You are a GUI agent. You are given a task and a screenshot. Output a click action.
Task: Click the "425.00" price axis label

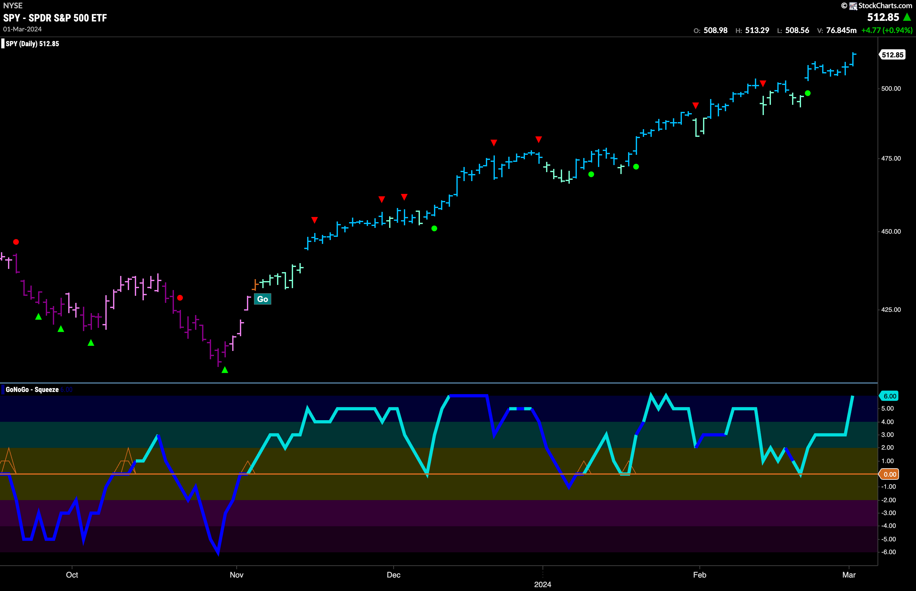891,310
